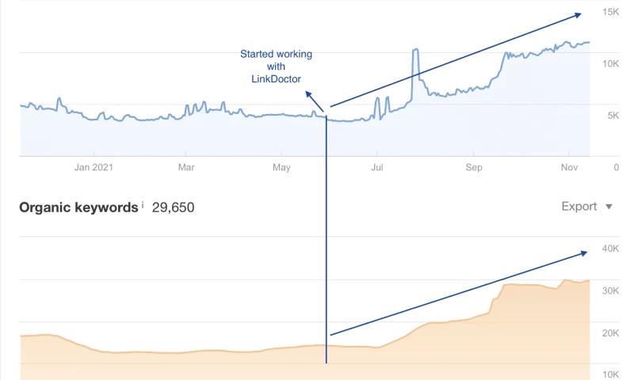This screenshot has height=380, width=634.
Task: Click the Sep axis label
Action: tap(473, 167)
